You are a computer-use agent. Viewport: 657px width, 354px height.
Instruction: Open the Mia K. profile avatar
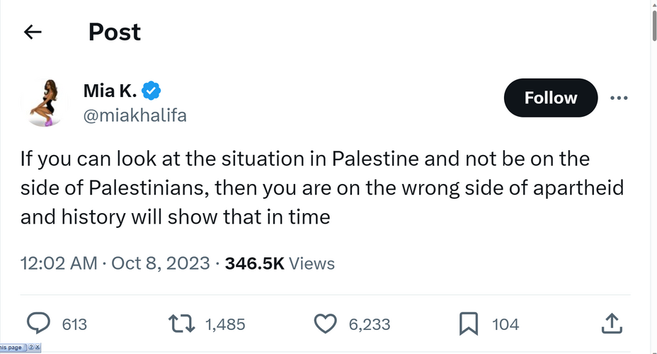(45, 103)
